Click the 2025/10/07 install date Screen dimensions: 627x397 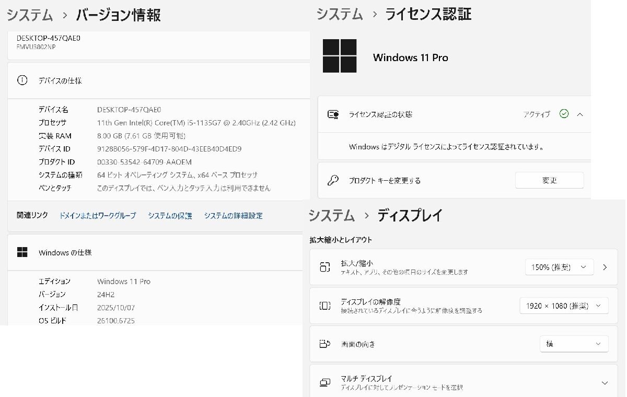pyautogui.click(x=116, y=308)
